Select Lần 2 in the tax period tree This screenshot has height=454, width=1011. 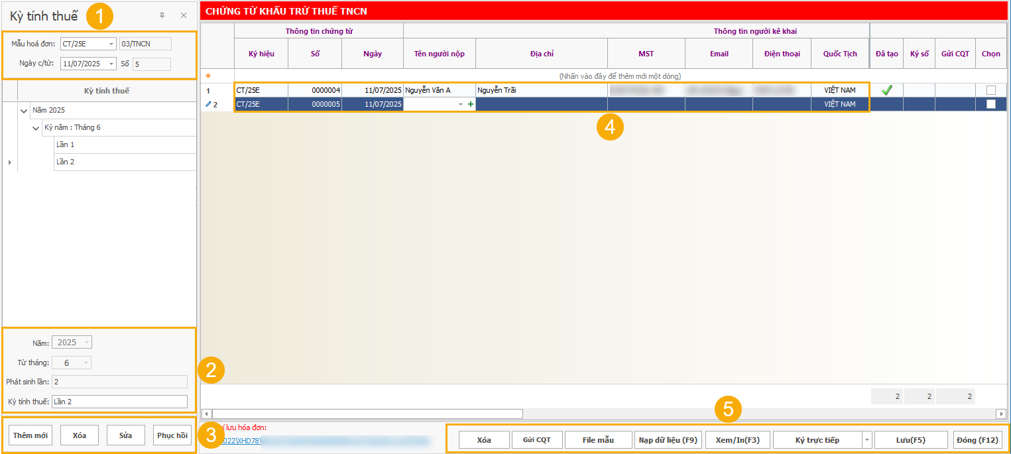coord(125,162)
